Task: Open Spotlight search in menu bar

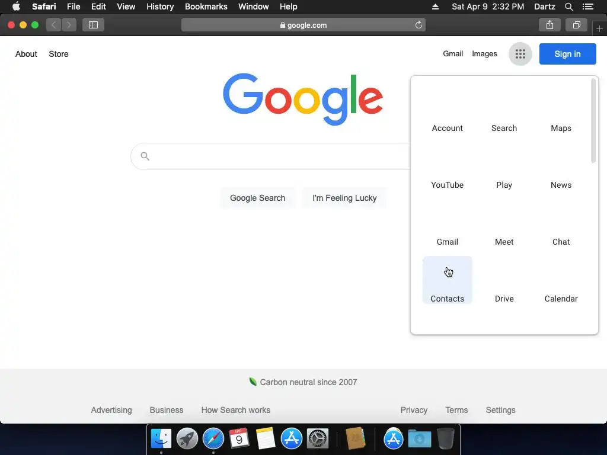Action: (x=568, y=7)
